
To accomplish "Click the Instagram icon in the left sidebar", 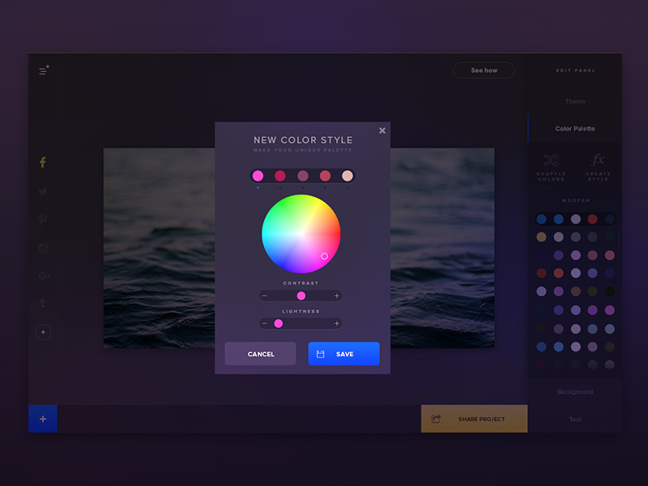I will (x=42, y=248).
